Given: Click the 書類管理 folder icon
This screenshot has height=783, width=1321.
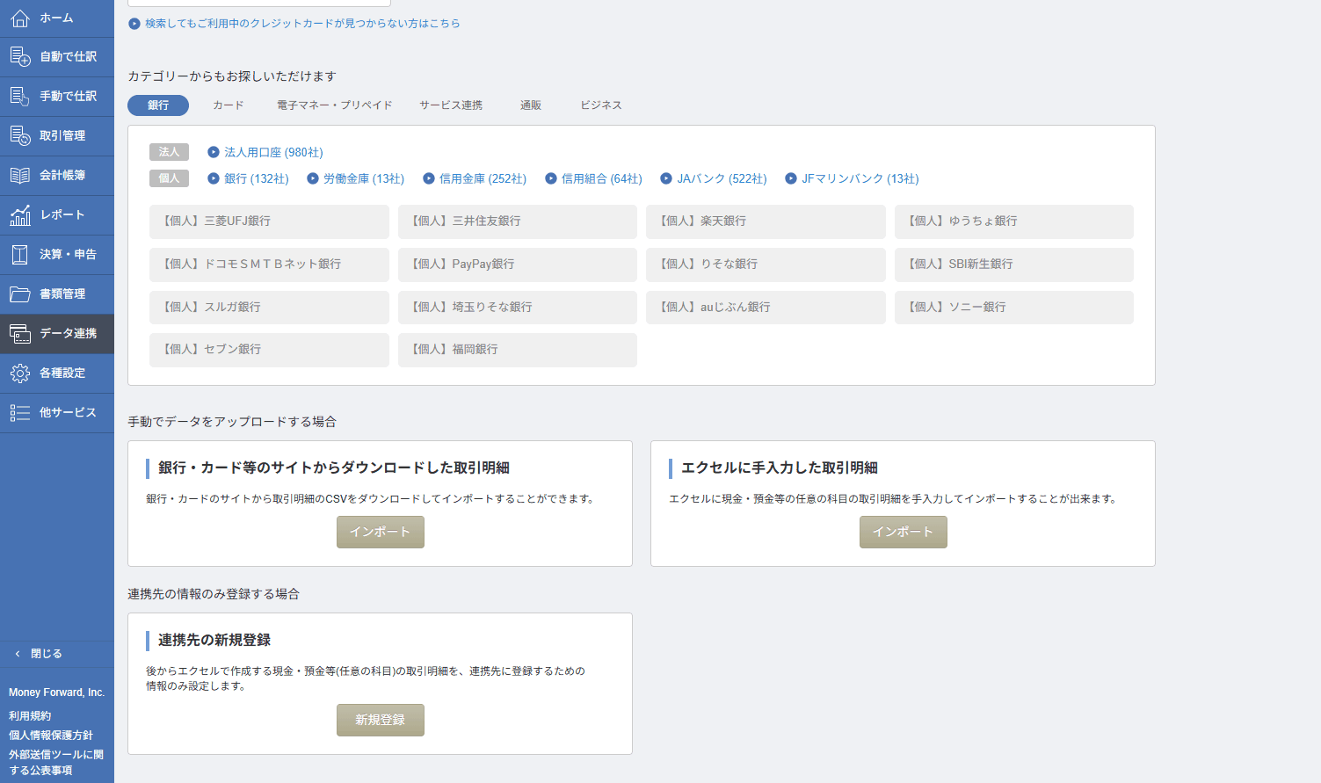Looking at the screenshot, I should [20, 294].
